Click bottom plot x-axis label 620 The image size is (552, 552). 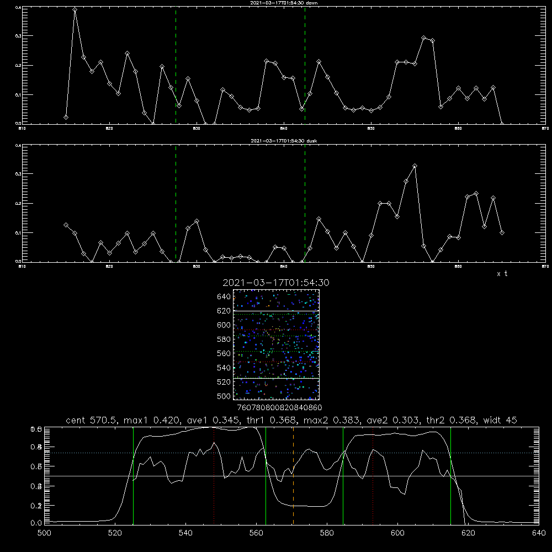click(x=468, y=533)
